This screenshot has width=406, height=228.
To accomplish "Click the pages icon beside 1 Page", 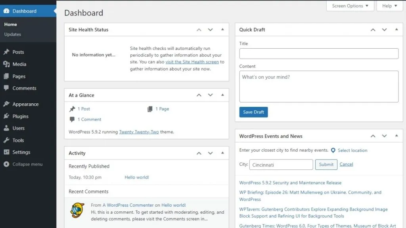I will pos(150,109).
